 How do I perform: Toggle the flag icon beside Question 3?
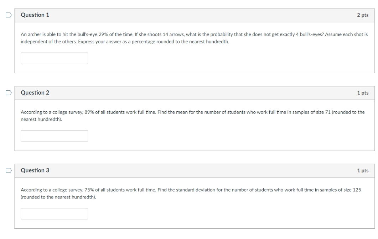(x=9, y=170)
